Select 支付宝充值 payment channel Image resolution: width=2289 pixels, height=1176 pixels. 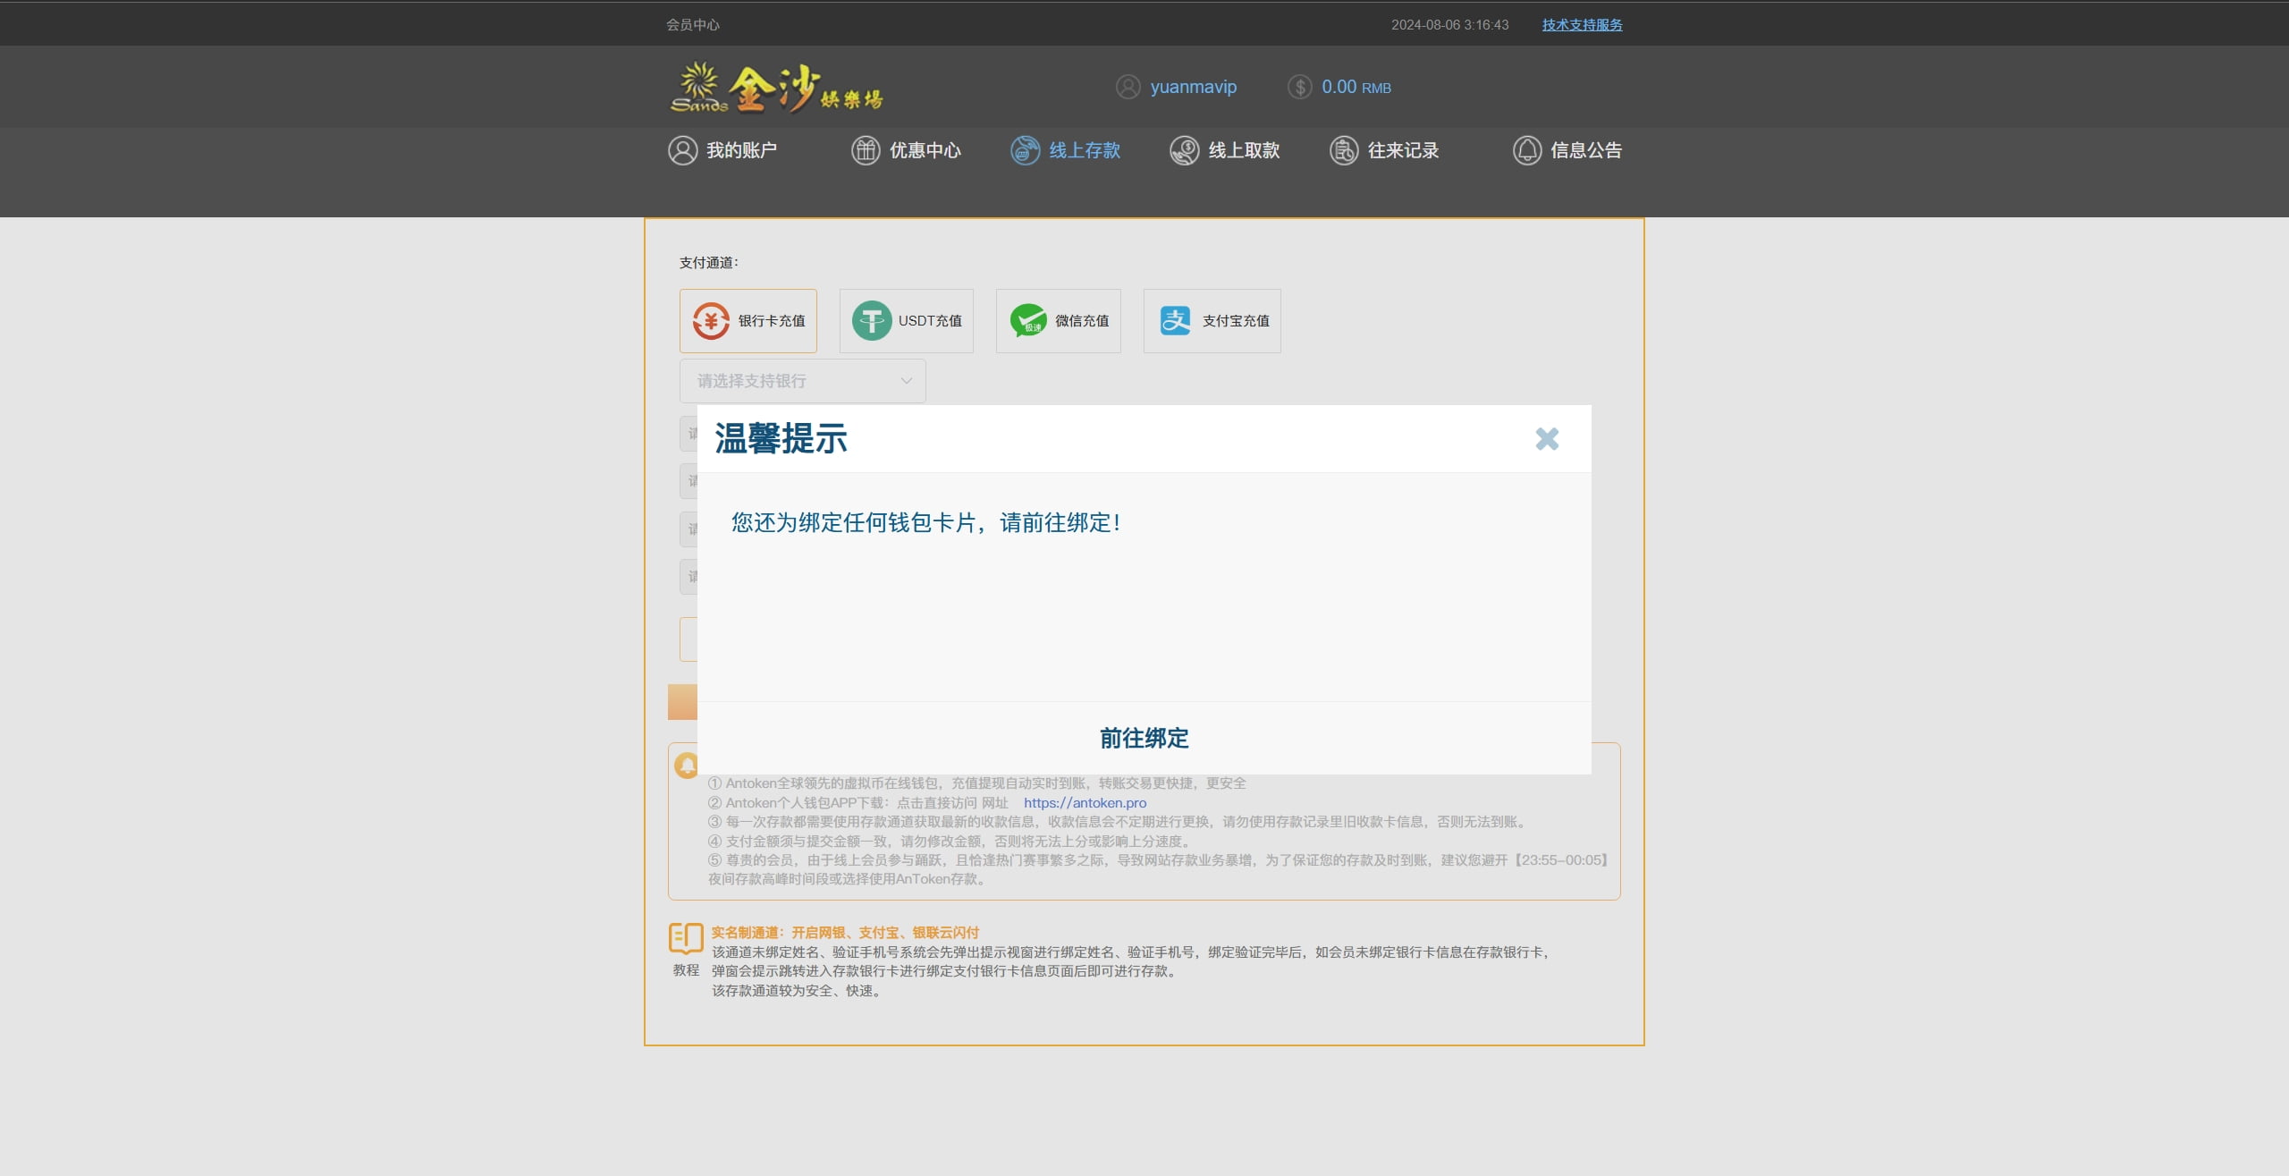pos(1212,320)
